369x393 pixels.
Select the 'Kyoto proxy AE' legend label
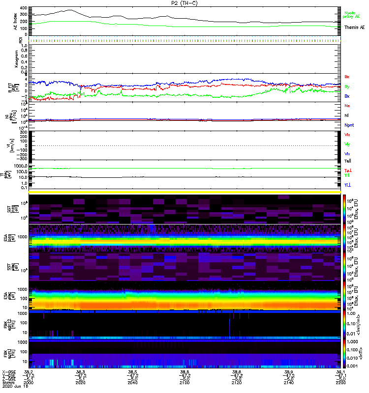click(x=351, y=15)
